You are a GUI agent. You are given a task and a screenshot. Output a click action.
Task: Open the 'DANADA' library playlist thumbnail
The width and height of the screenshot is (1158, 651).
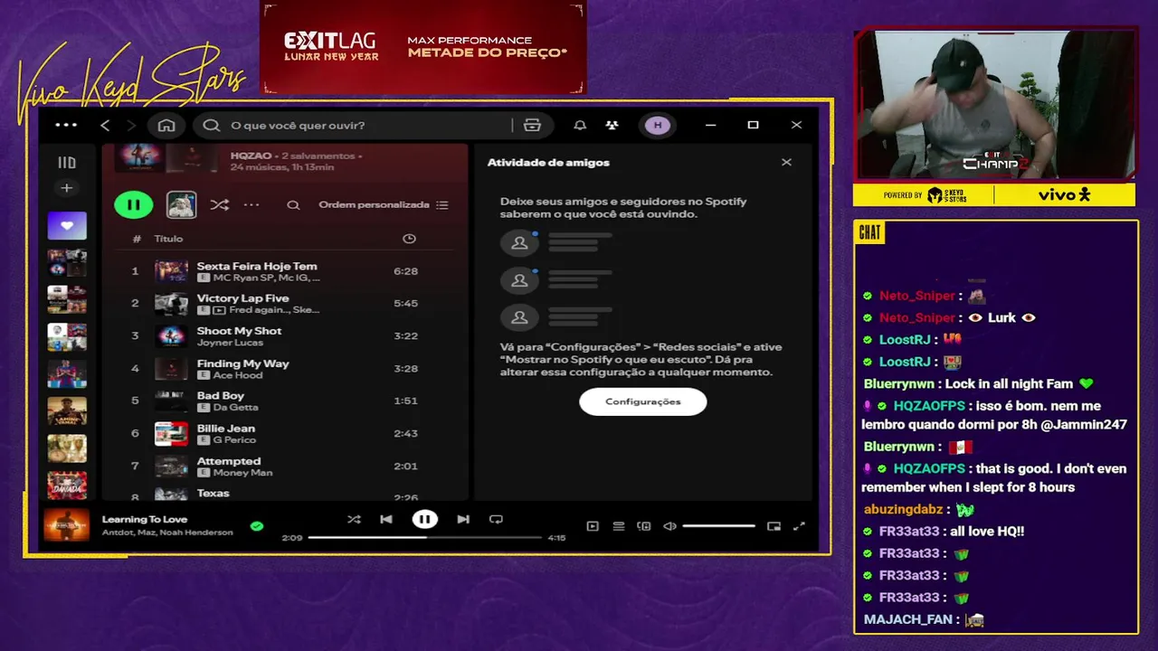pyautogui.click(x=67, y=486)
